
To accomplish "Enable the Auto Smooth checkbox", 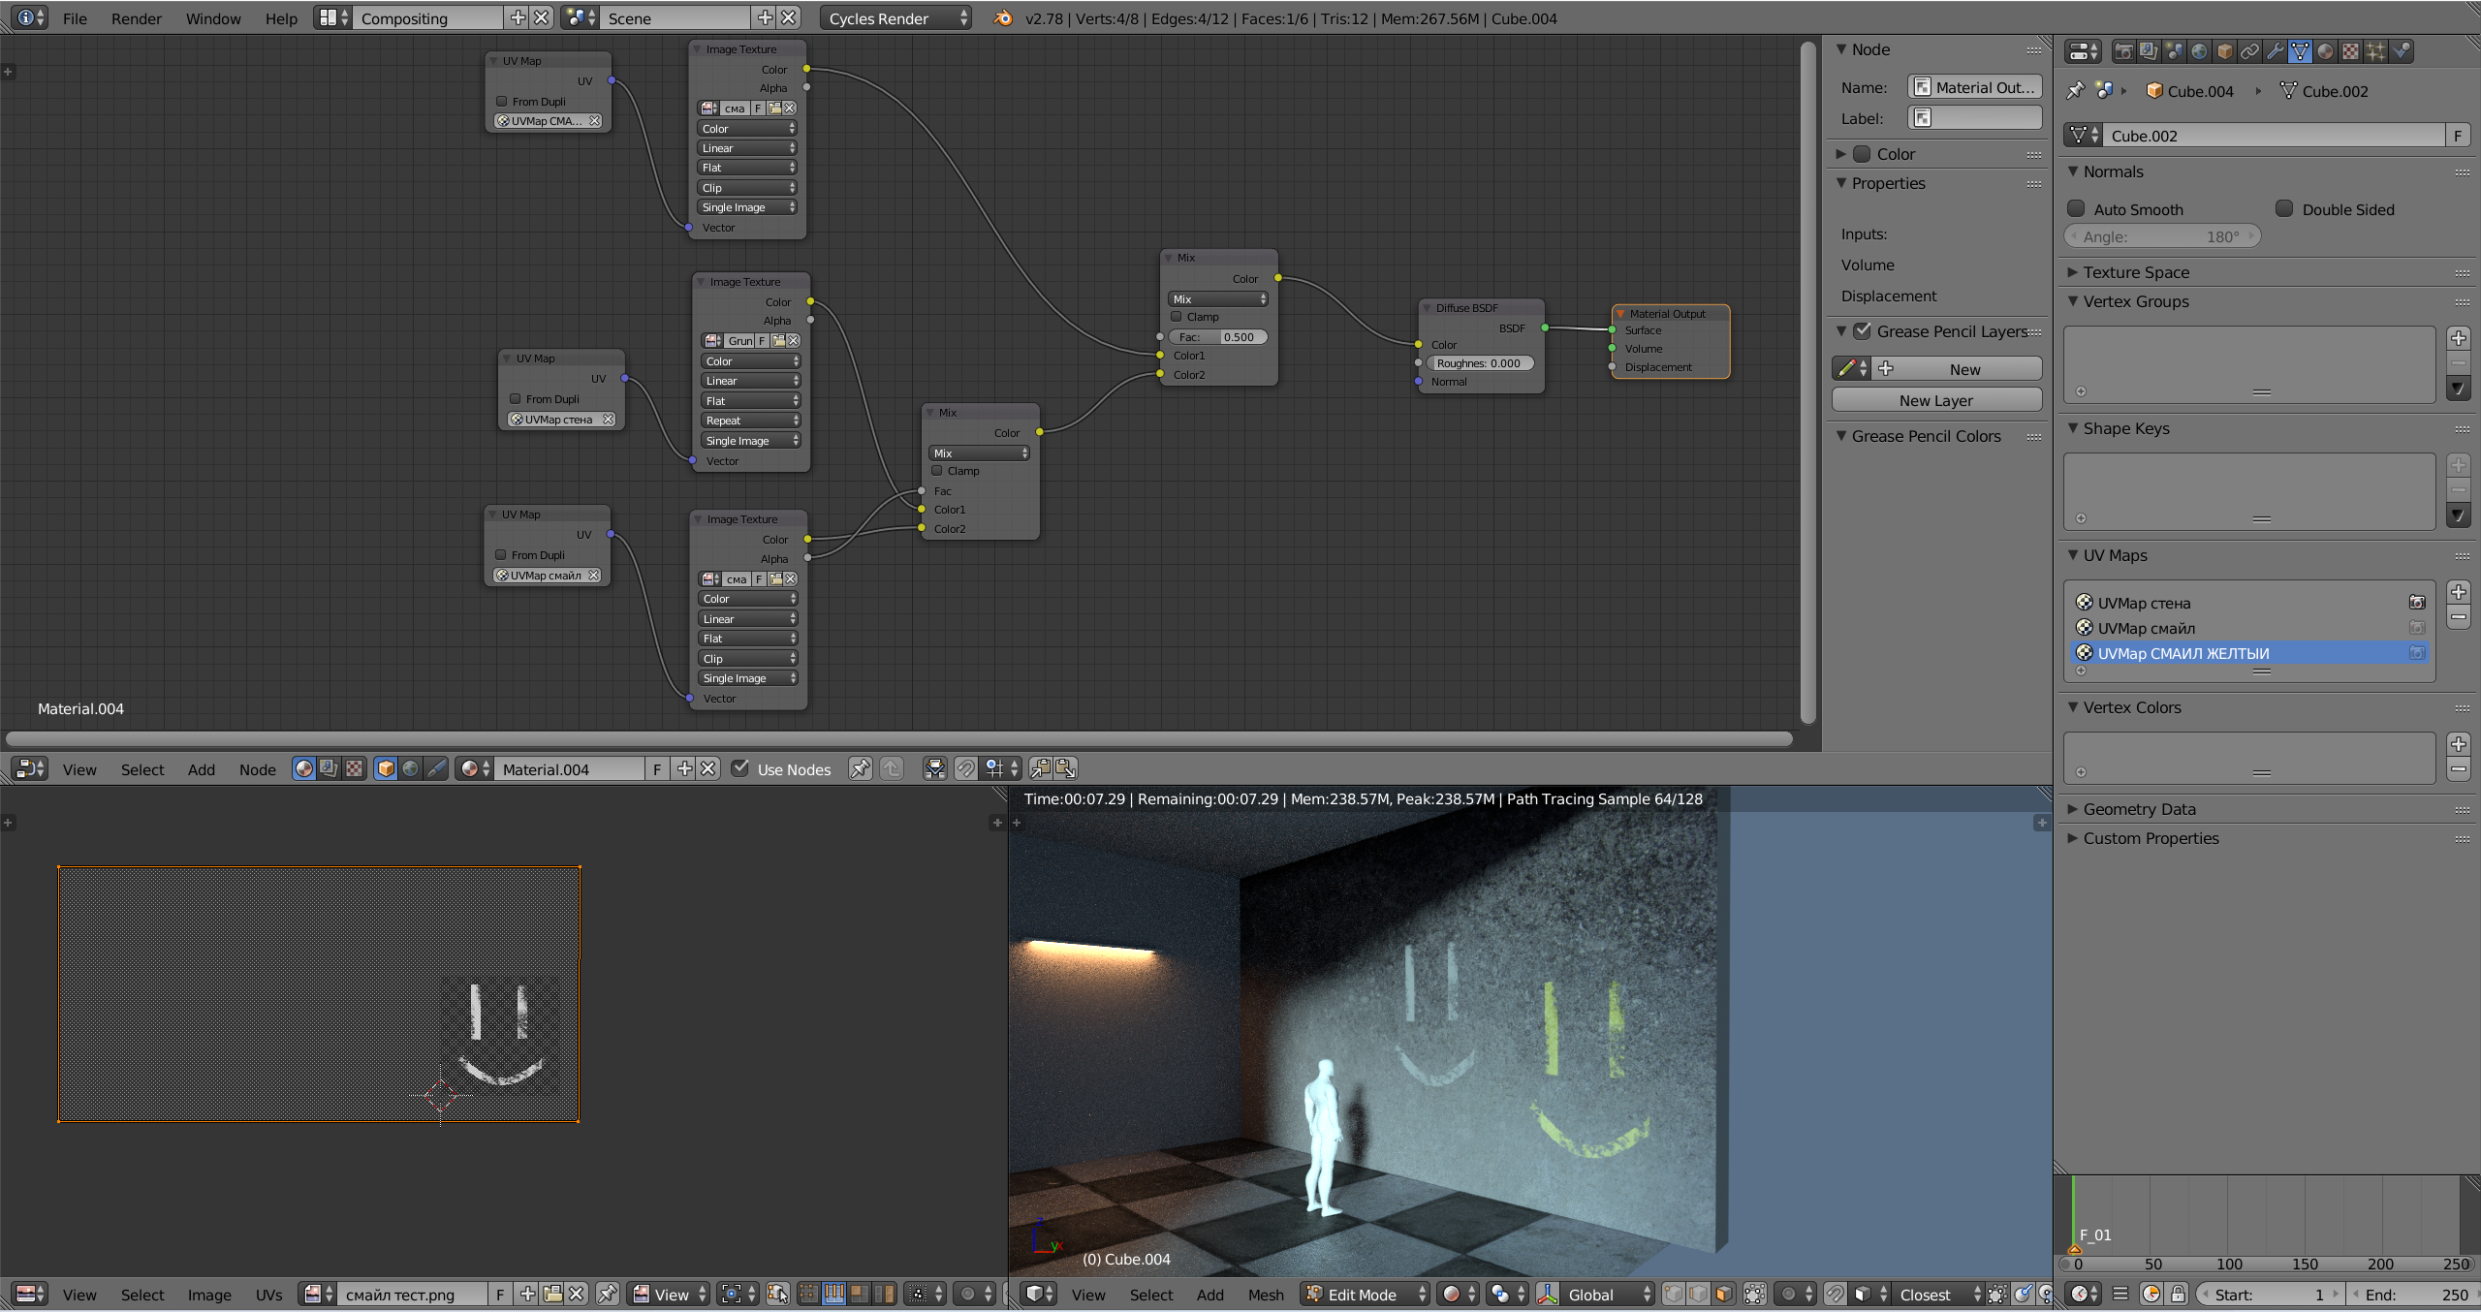I will pyautogui.click(x=2077, y=209).
